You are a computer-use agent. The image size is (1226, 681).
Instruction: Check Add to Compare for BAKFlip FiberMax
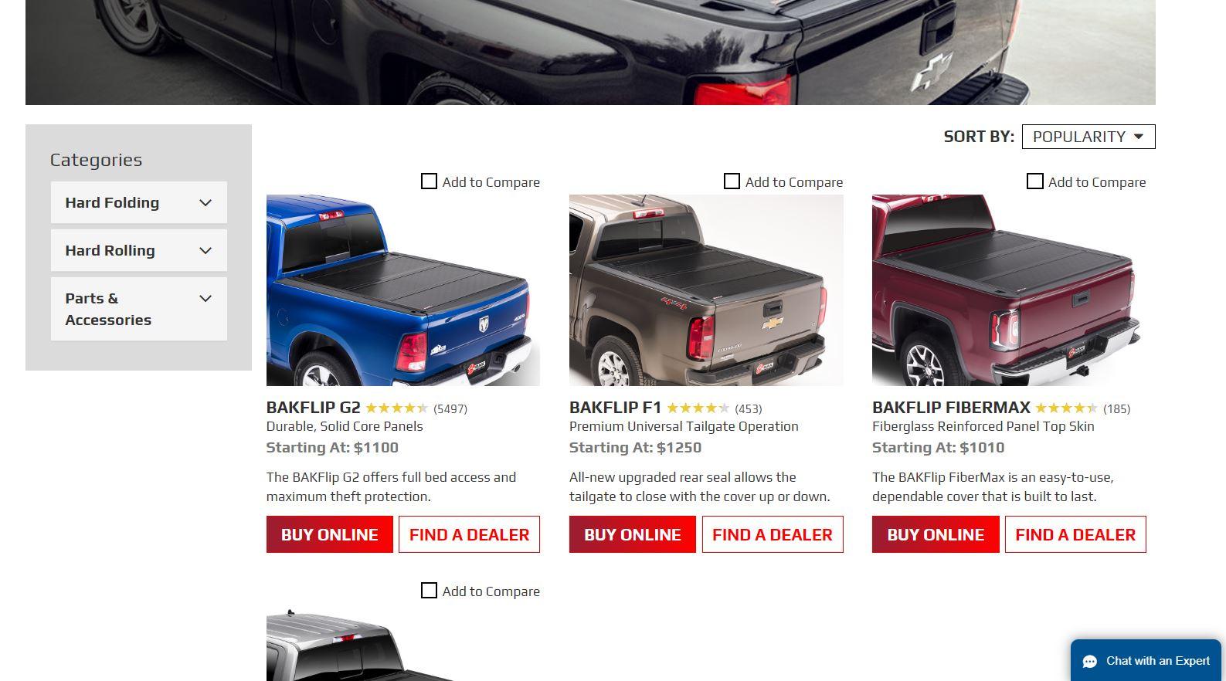pos(1034,181)
